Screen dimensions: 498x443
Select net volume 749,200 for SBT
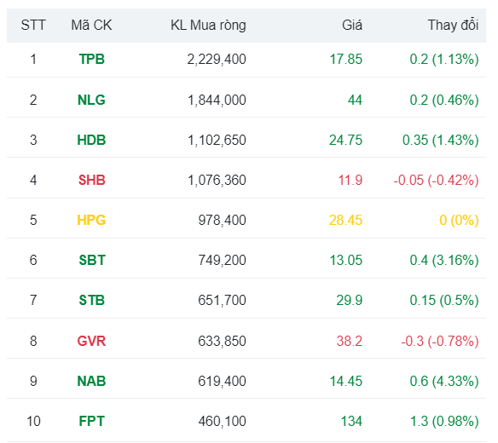coord(222,260)
